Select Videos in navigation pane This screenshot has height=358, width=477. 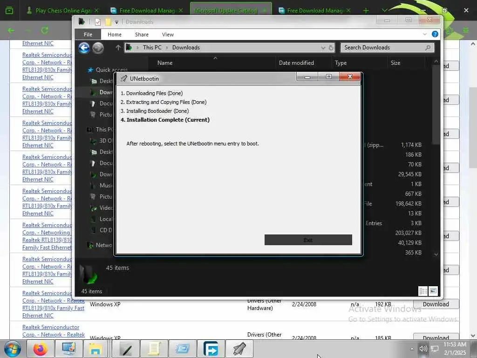(102, 207)
